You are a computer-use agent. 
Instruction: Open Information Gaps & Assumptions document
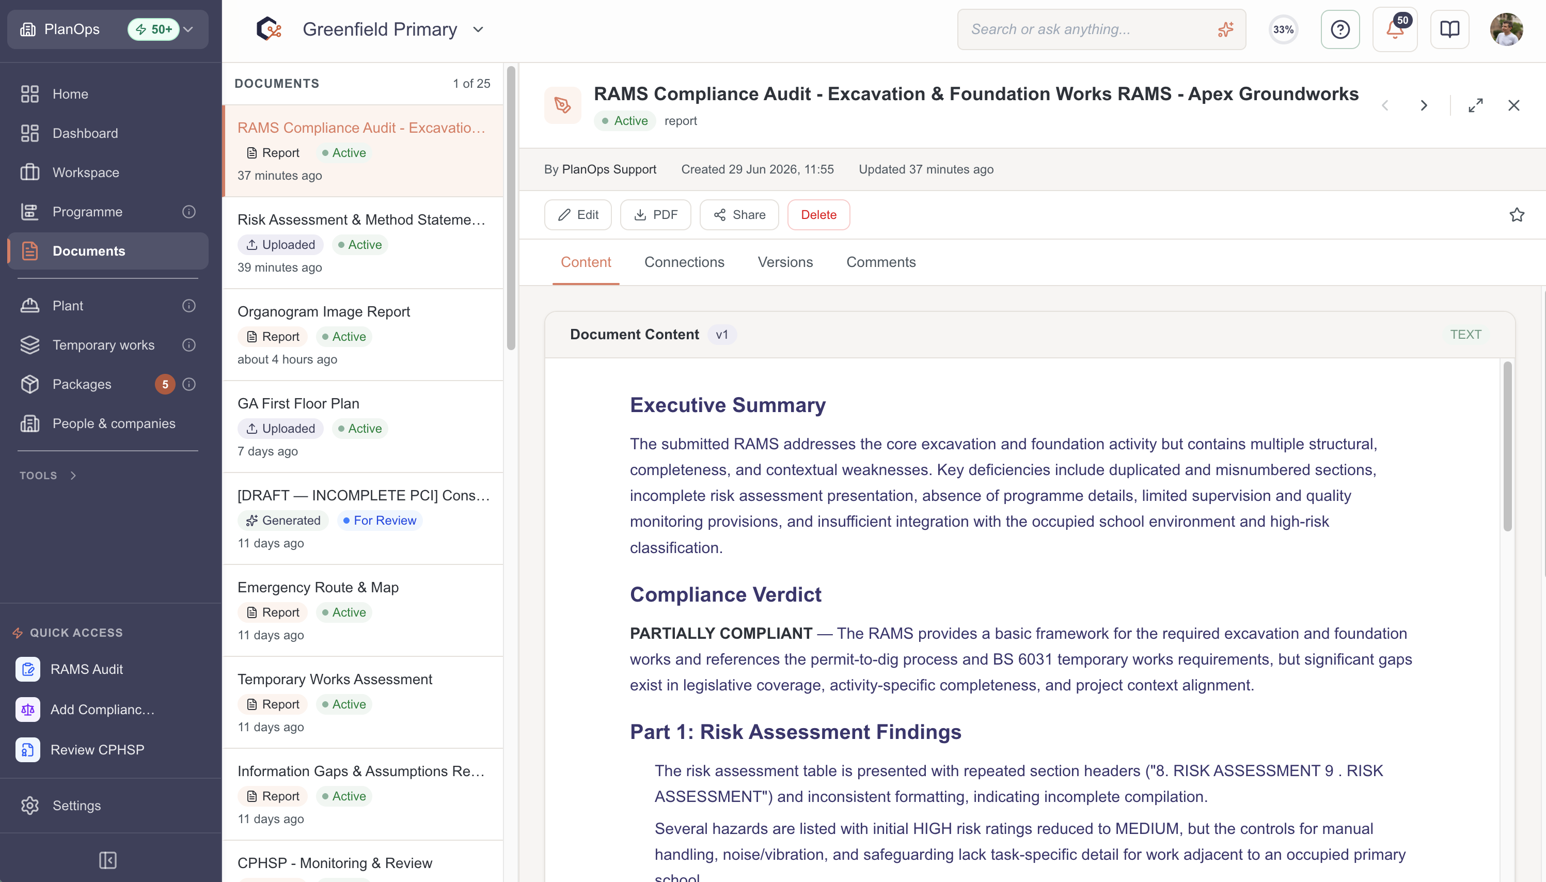364,795
